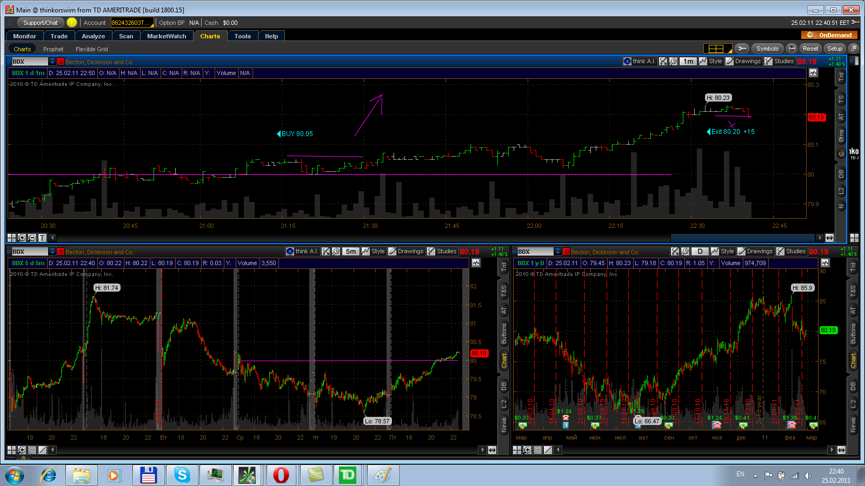Expand the BDX symbol dropdown in daily chart
This screenshot has width=865, height=486.
(557, 252)
